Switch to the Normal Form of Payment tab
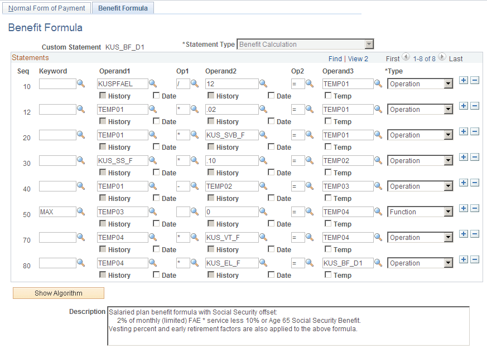This screenshot has height=349, width=487. coord(46,8)
